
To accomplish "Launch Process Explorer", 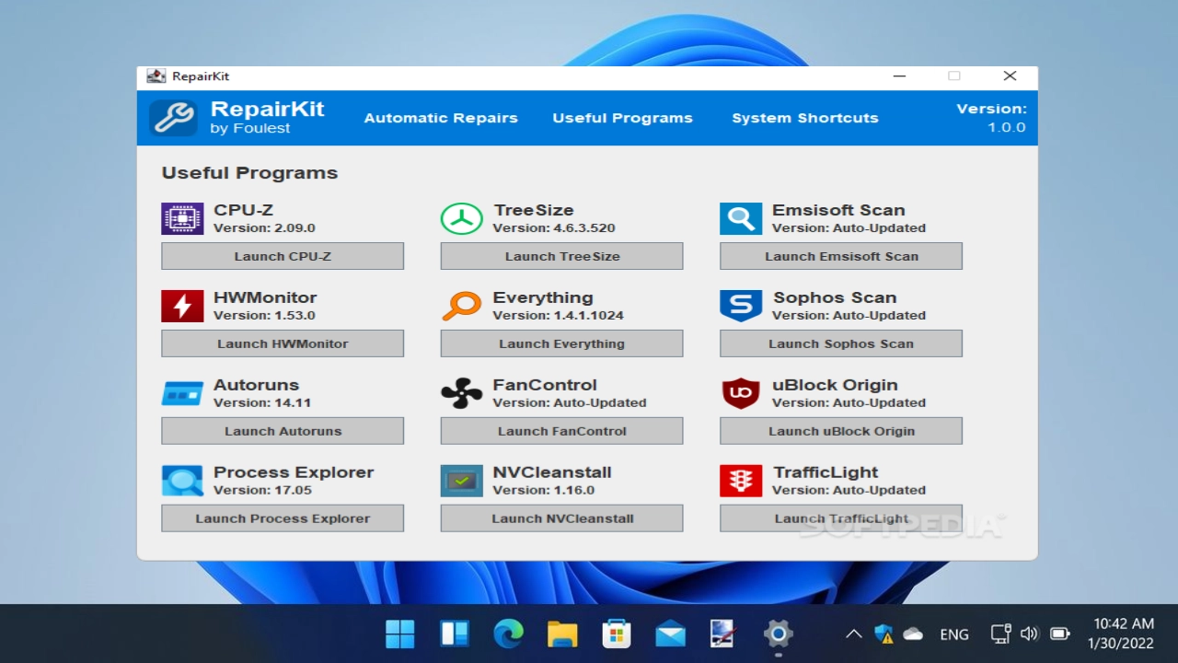I will tap(283, 518).
